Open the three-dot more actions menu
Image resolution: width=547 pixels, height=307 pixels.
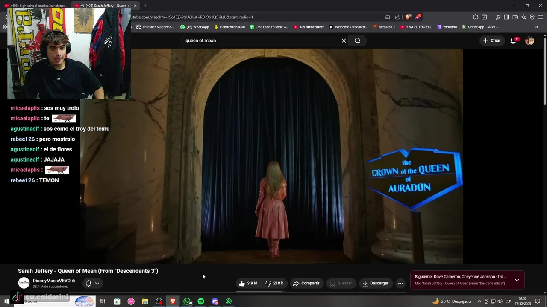pos(400,283)
